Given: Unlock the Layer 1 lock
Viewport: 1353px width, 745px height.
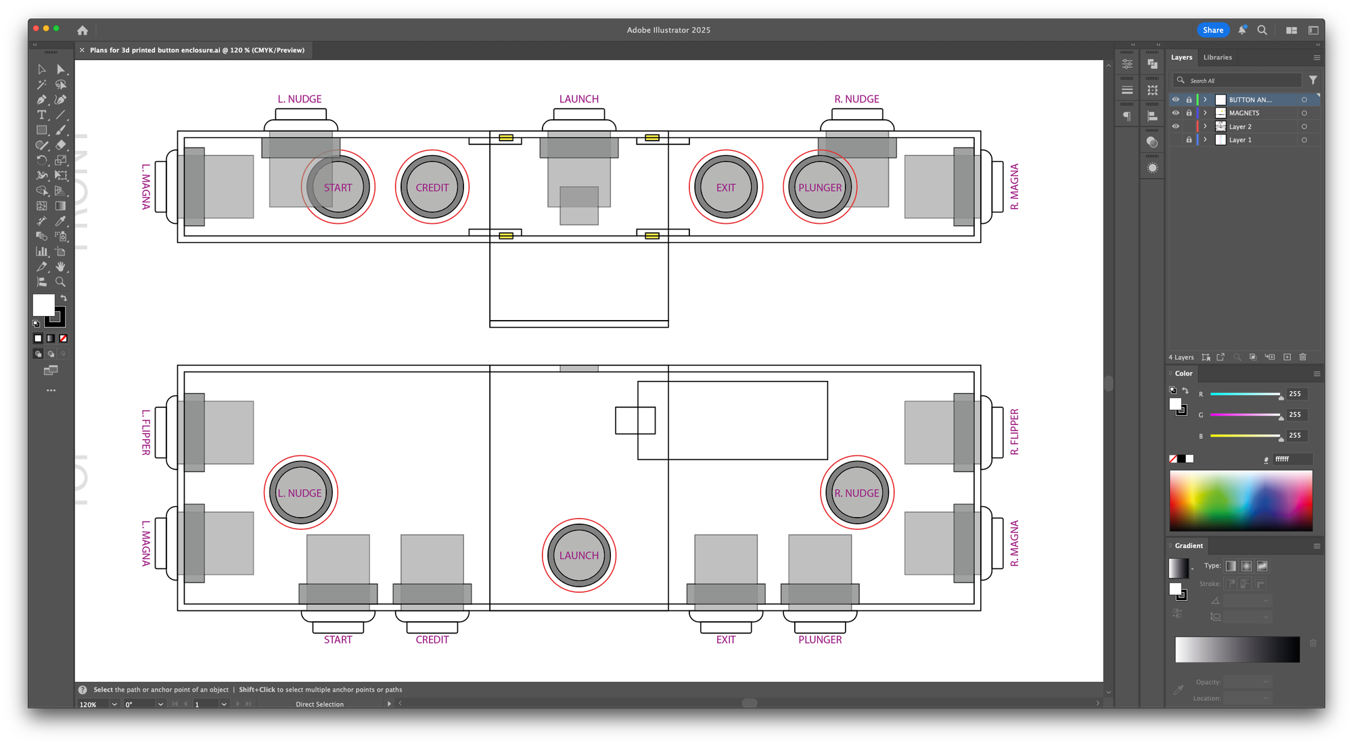Looking at the screenshot, I should point(1189,140).
